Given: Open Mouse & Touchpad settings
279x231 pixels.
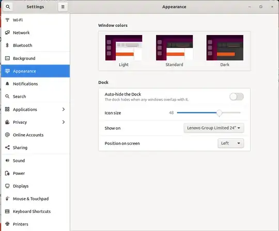Looking at the screenshot, I should 36,199.
